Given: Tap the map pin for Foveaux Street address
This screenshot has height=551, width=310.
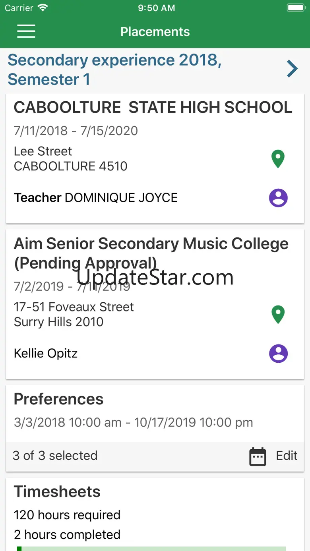Looking at the screenshot, I should click(278, 315).
